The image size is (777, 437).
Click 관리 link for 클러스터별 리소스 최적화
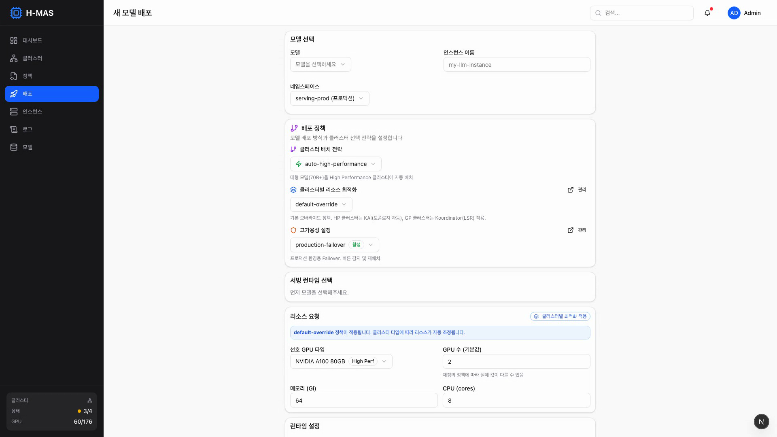coord(577,190)
